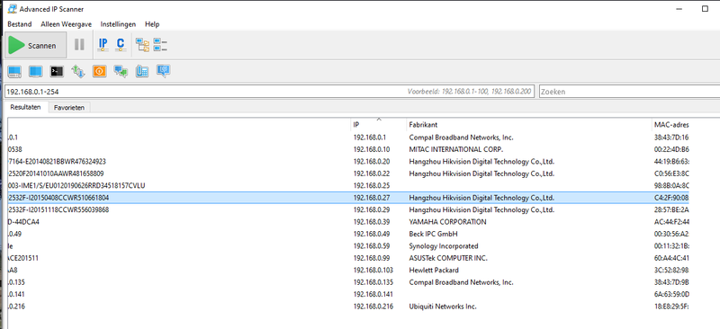Image resolution: width=720 pixels, height=329 pixels.
Task: Click device name D-44DCA4
Action: tap(24, 222)
